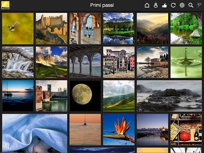Tap the Home icon
This screenshot has width=204, height=153.
click(147, 5)
